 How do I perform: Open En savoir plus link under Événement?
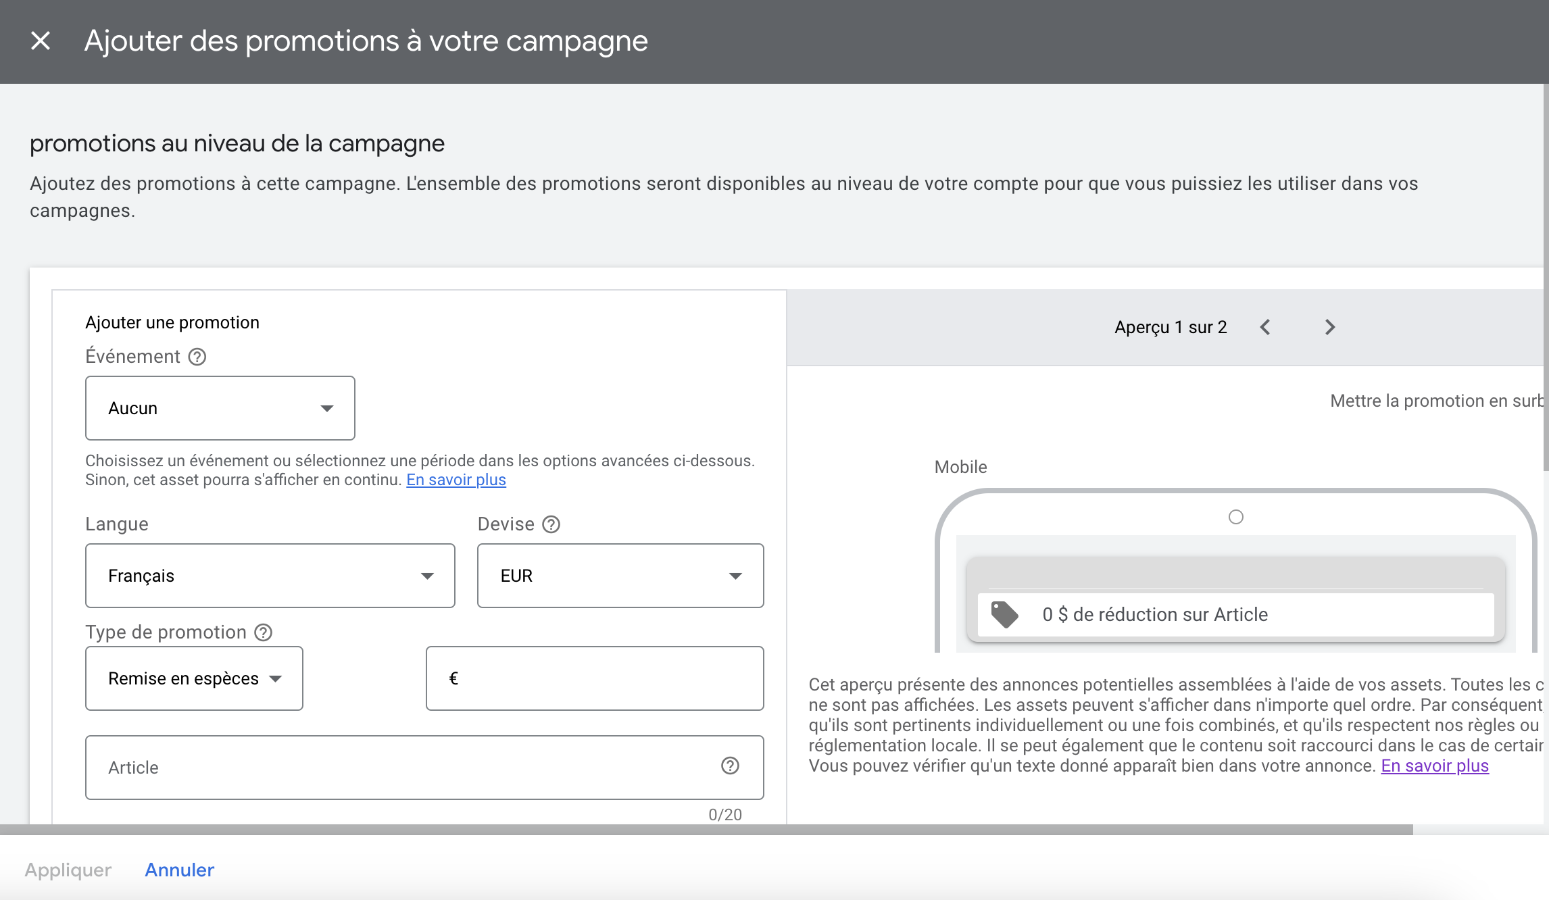point(456,480)
